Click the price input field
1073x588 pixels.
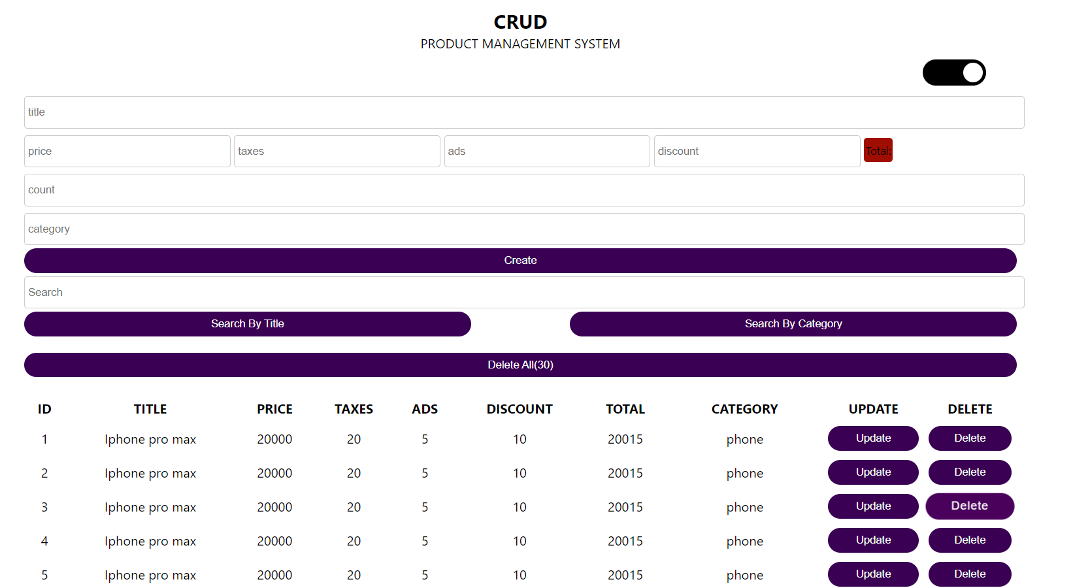click(127, 151)
